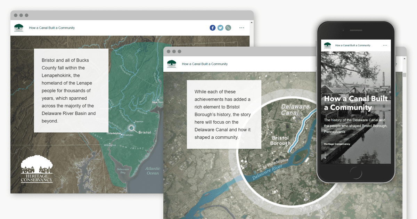
Task: Click the Heritage Conservancy logo in the phone header
Action: tap(327, 45)
